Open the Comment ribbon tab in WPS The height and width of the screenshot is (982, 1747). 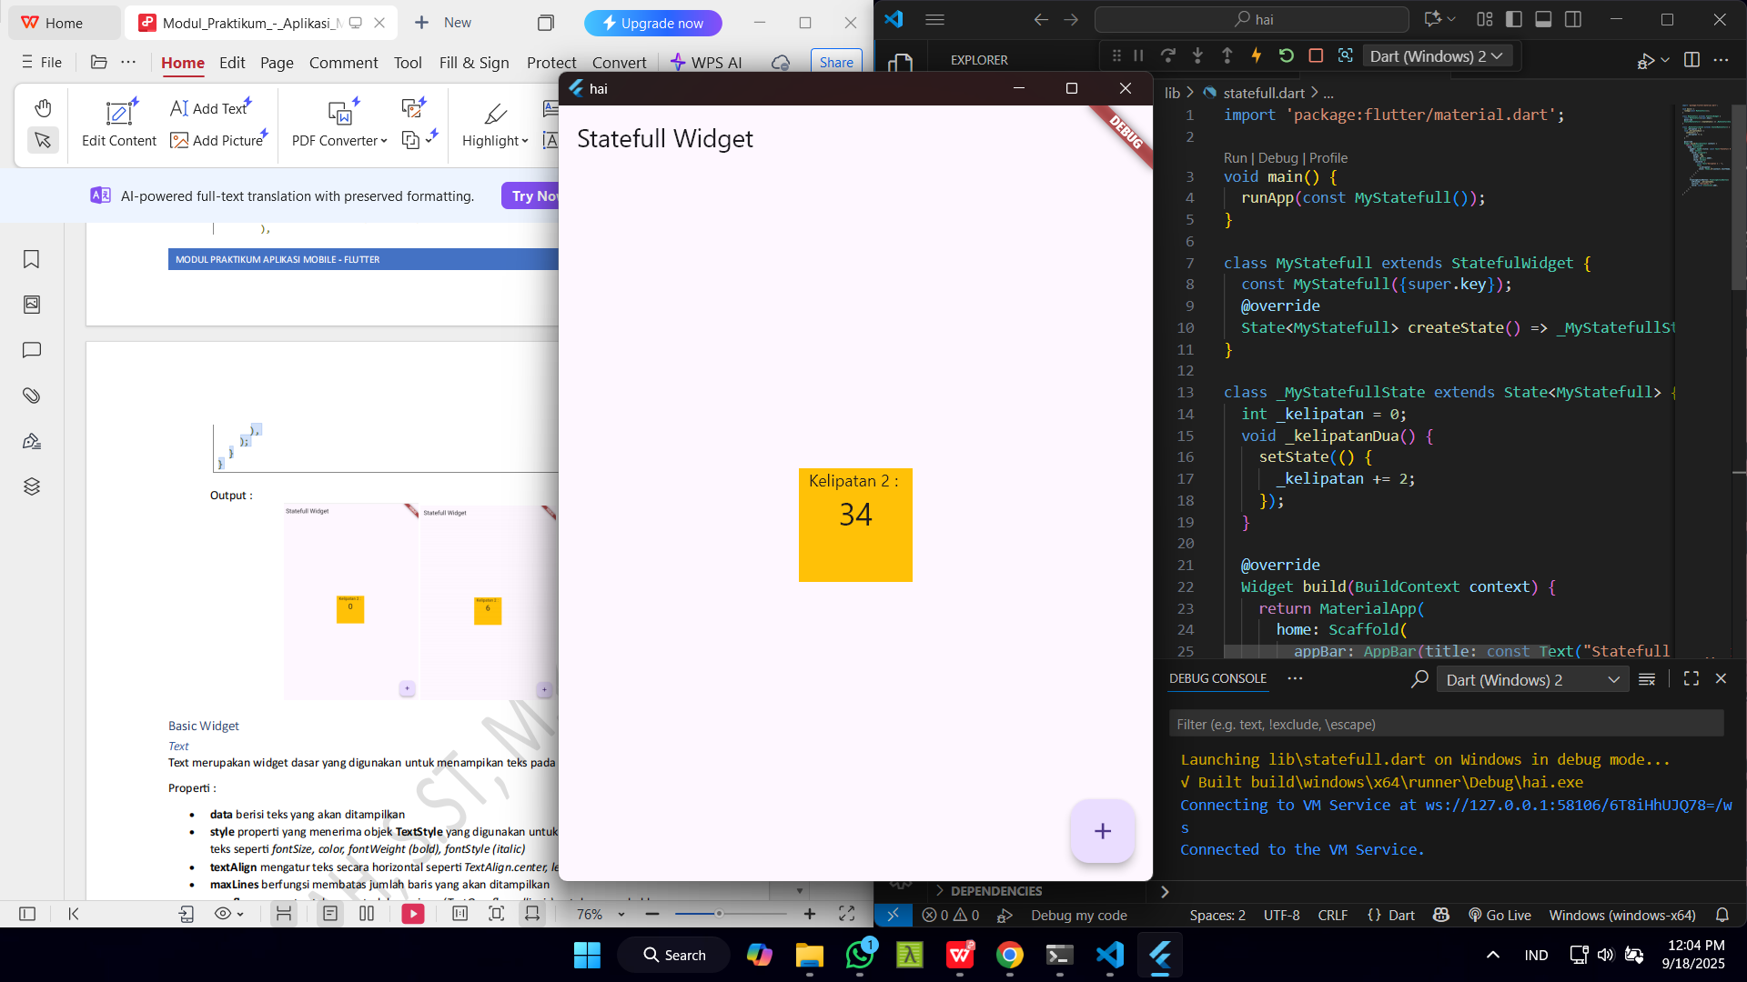[343, 63]
